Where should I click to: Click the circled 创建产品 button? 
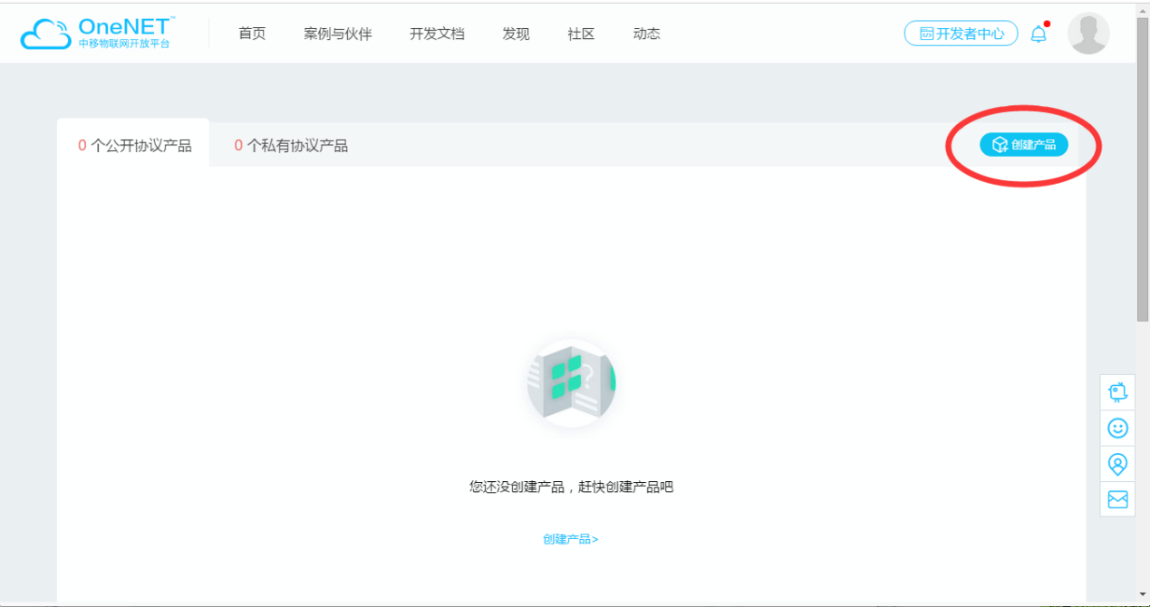pos(1023,144)
